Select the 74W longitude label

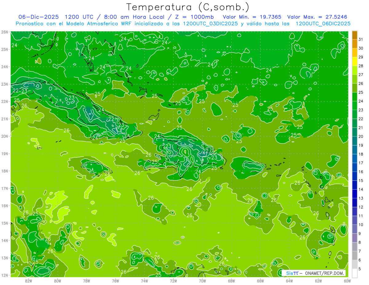click(x=144, y=281)
